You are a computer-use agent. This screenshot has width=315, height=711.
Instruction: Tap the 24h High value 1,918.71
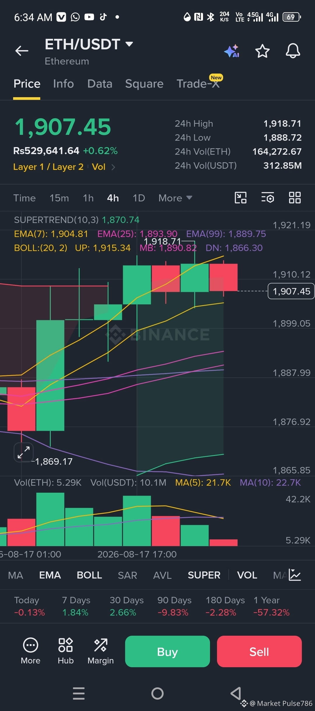[282, 123]
